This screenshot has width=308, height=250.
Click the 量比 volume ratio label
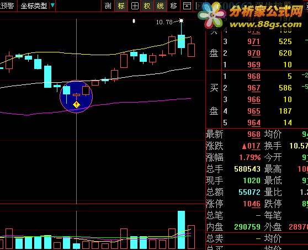(273, 192)
